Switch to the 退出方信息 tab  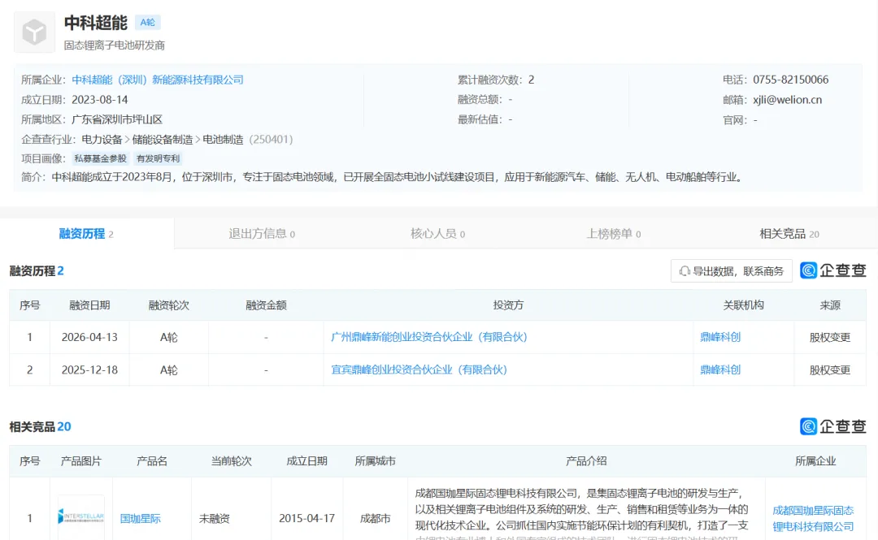(262, 234)
